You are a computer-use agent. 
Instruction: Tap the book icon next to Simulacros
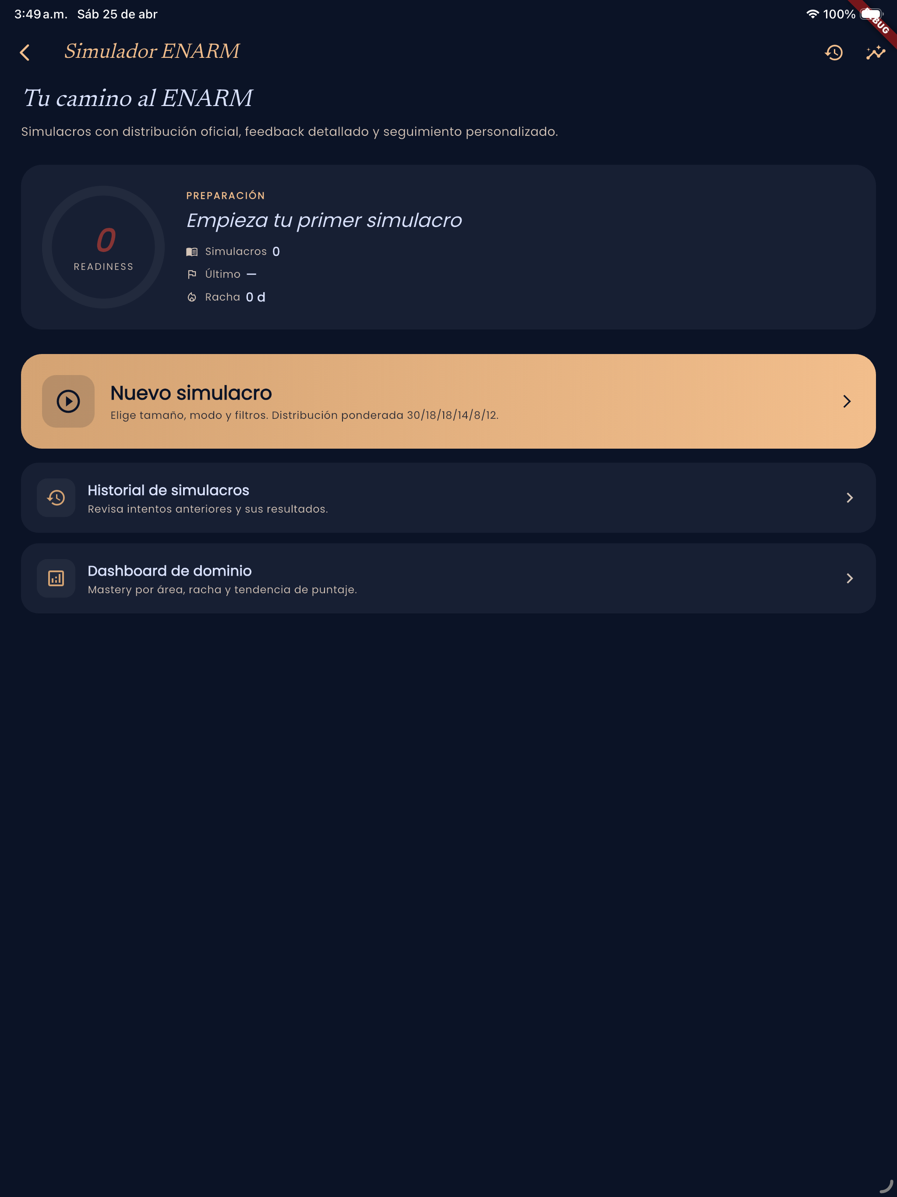coord(192,251)
